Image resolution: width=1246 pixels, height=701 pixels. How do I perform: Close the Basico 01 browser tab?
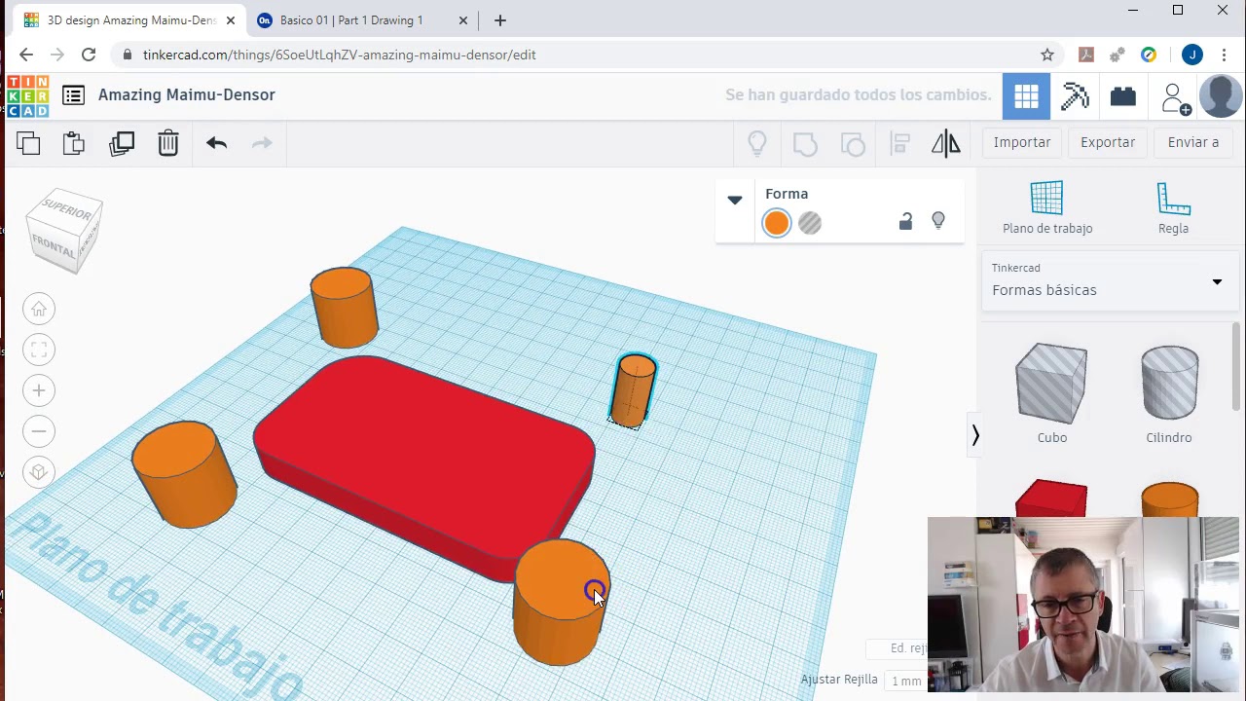pyautogui.click(x=463, y=20)
